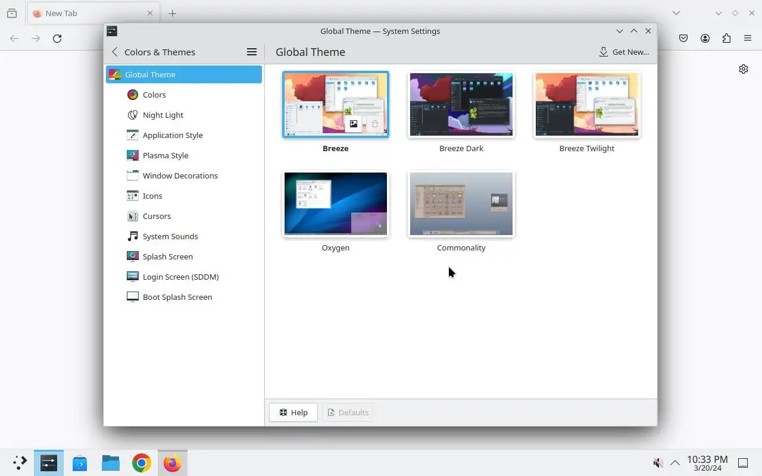Click System Settings in the taskbar
The image size is (762, 476).
tap(49, 463)
